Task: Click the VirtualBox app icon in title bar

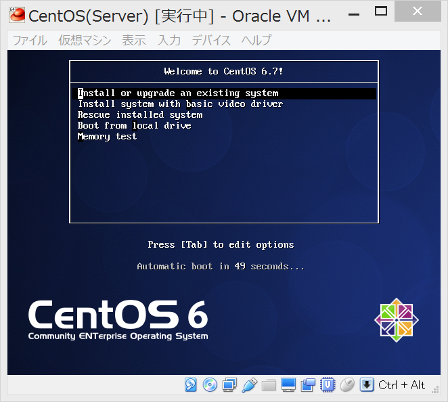Action: [17, 15]
